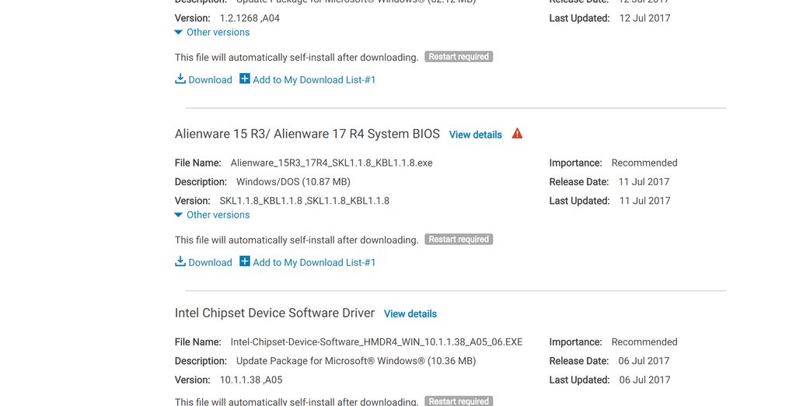Viewport: 796px width, 406px height.
Task: Click the download arrow icon for Alienware System BIOS
Action: [180, 261]
